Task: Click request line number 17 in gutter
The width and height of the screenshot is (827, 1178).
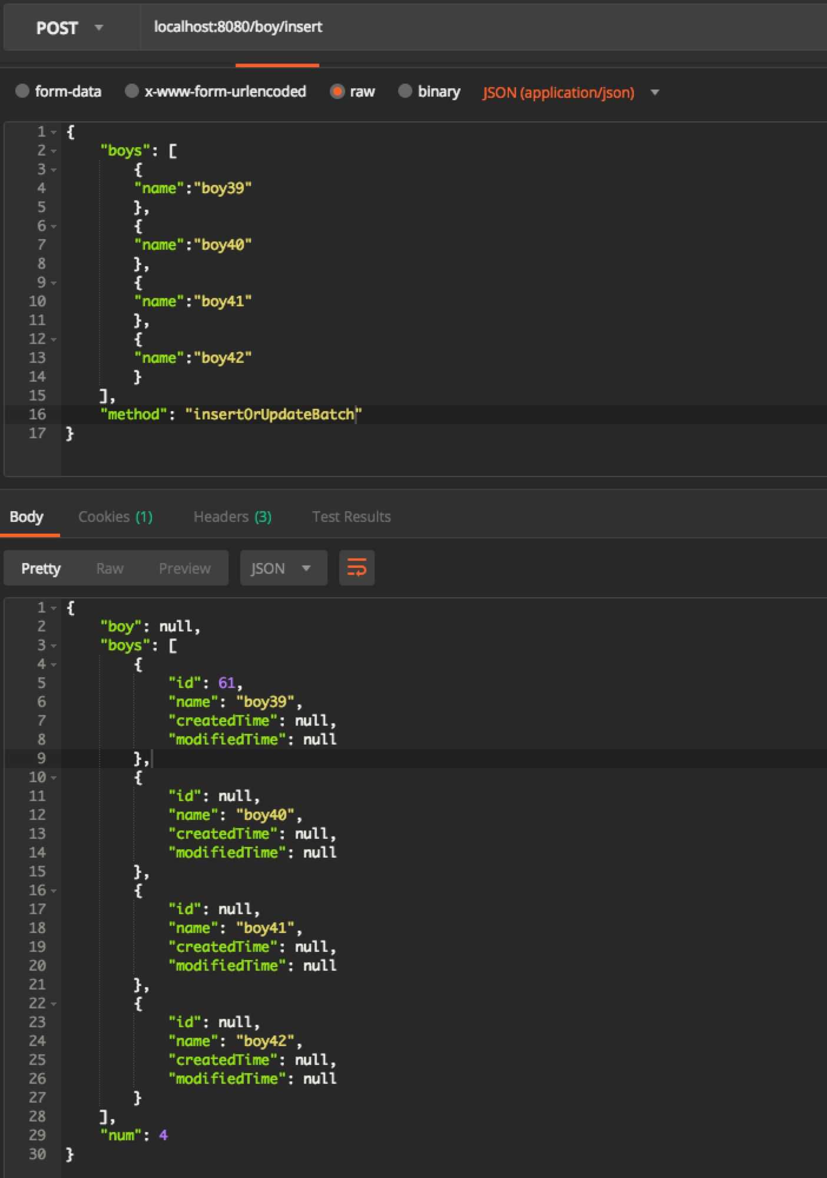Action: point(37,434)
